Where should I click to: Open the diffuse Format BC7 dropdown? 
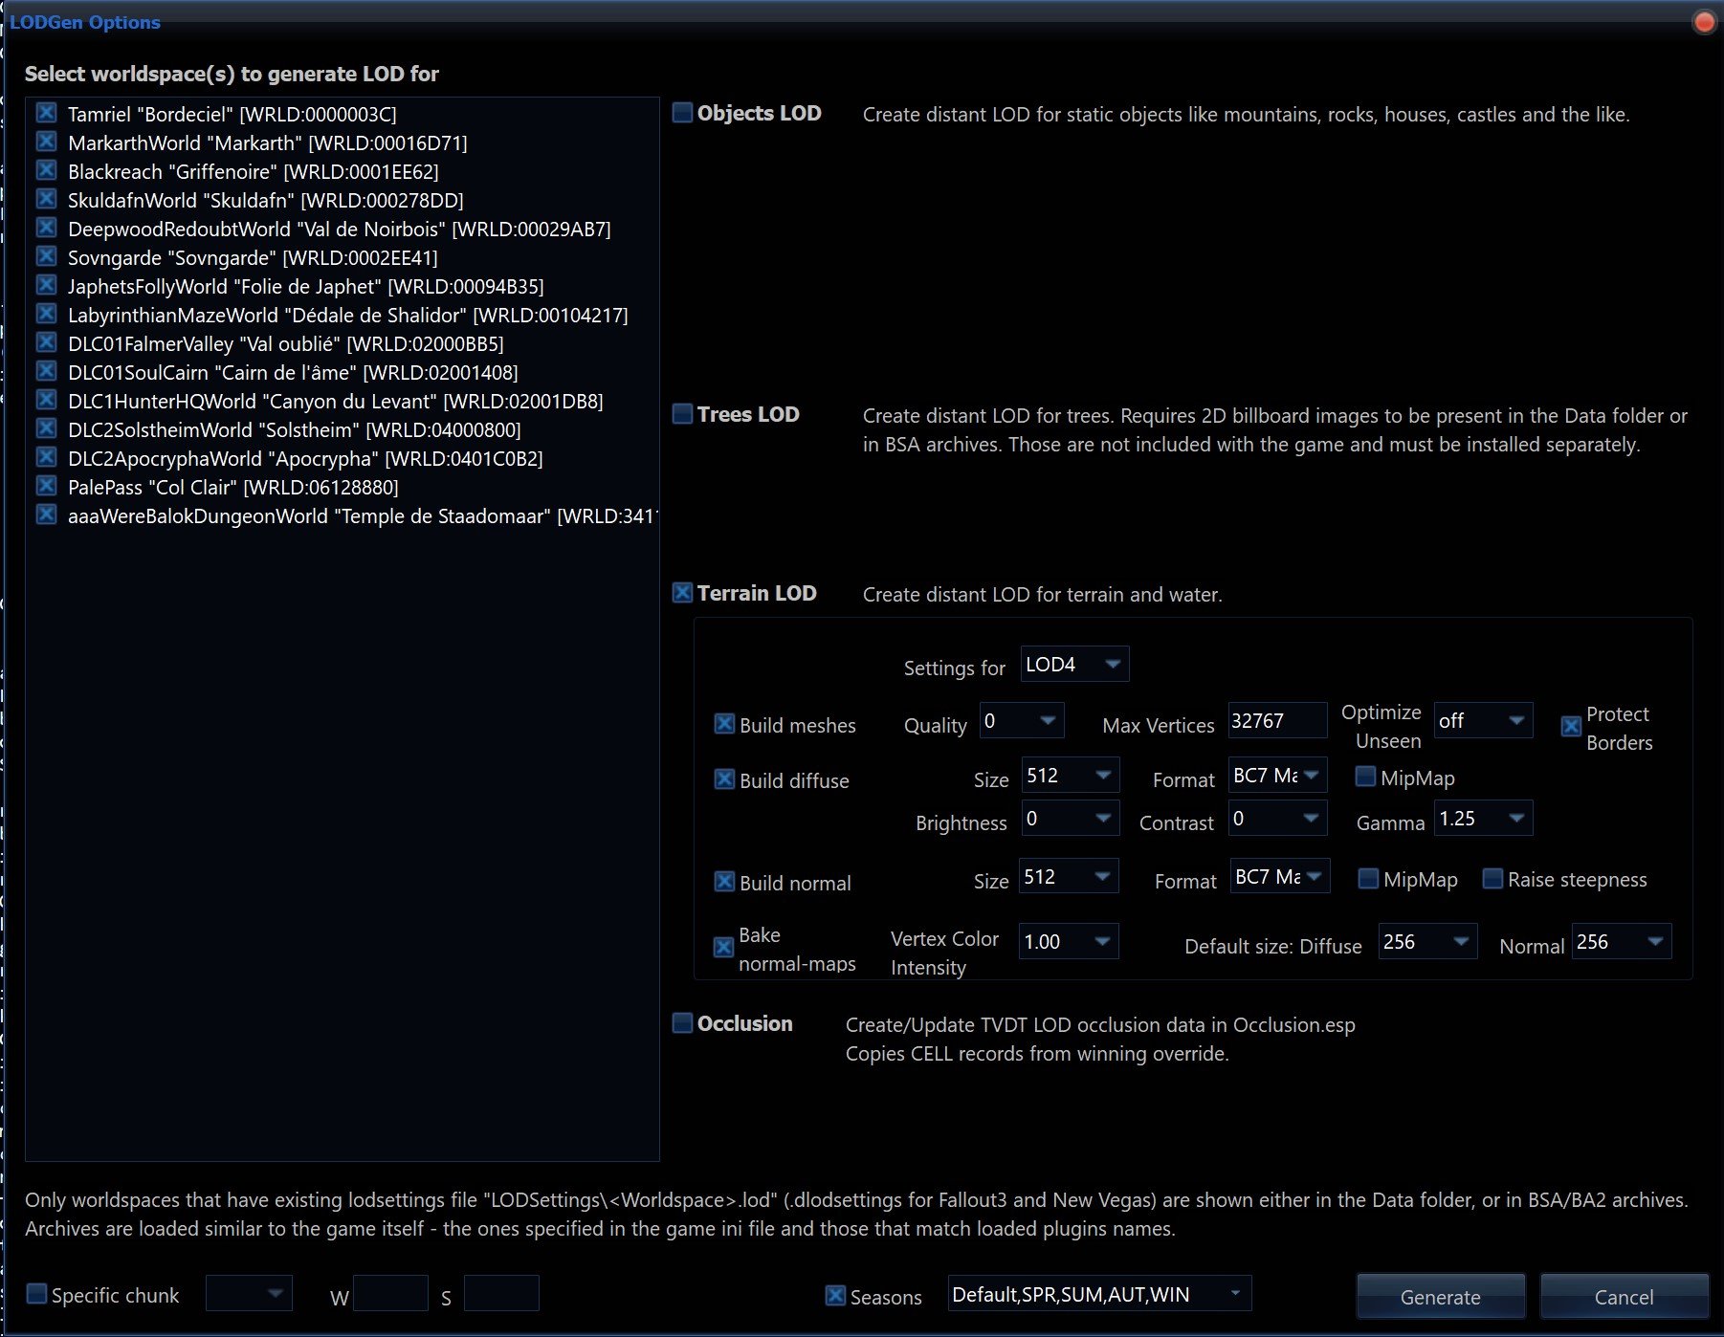click(1277, 775)
